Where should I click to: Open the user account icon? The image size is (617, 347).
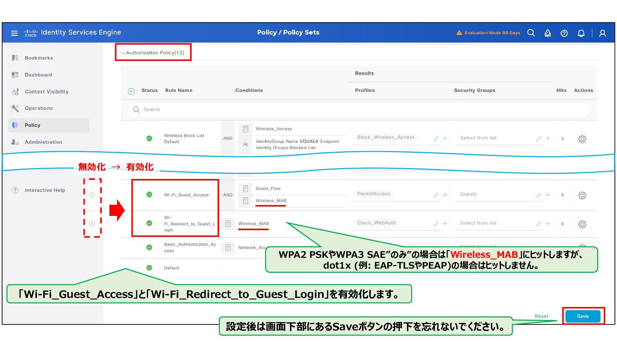tap(603, 33)
